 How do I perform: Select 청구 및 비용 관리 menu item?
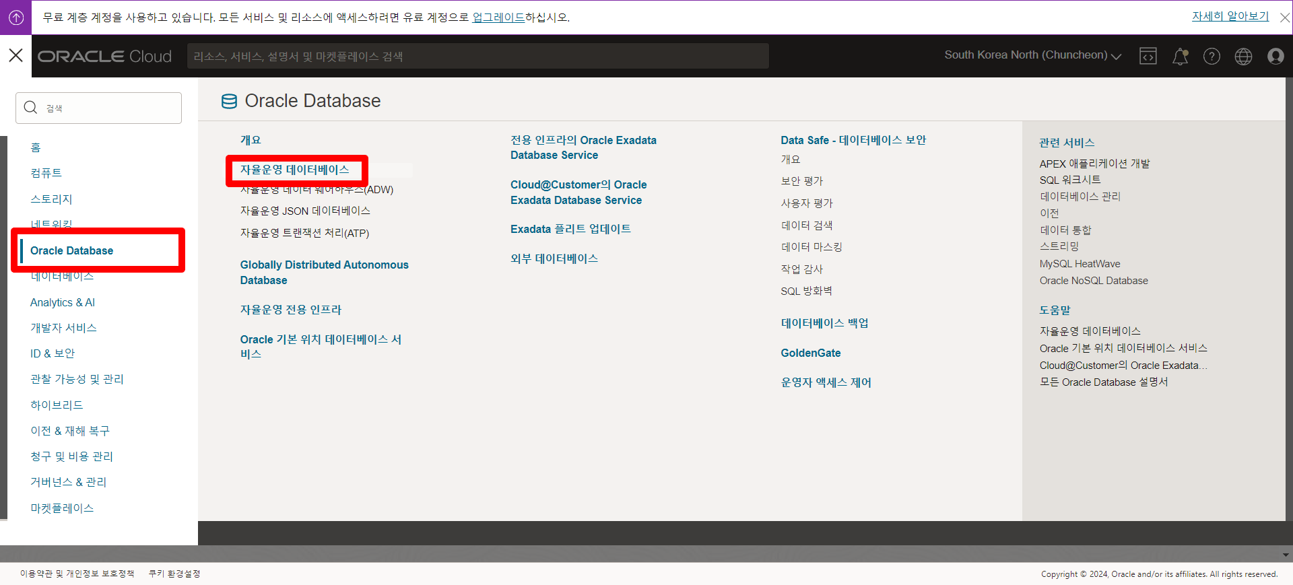coord(71,456)
